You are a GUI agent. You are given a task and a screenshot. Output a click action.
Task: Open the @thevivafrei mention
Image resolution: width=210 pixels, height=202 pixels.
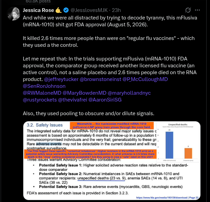(x=73, y=100)
